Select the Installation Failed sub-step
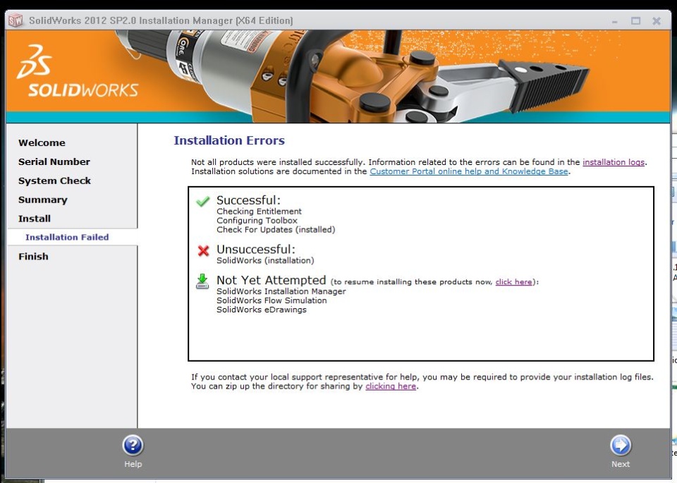This screenshot has width=677, height=483. (67, 237)
